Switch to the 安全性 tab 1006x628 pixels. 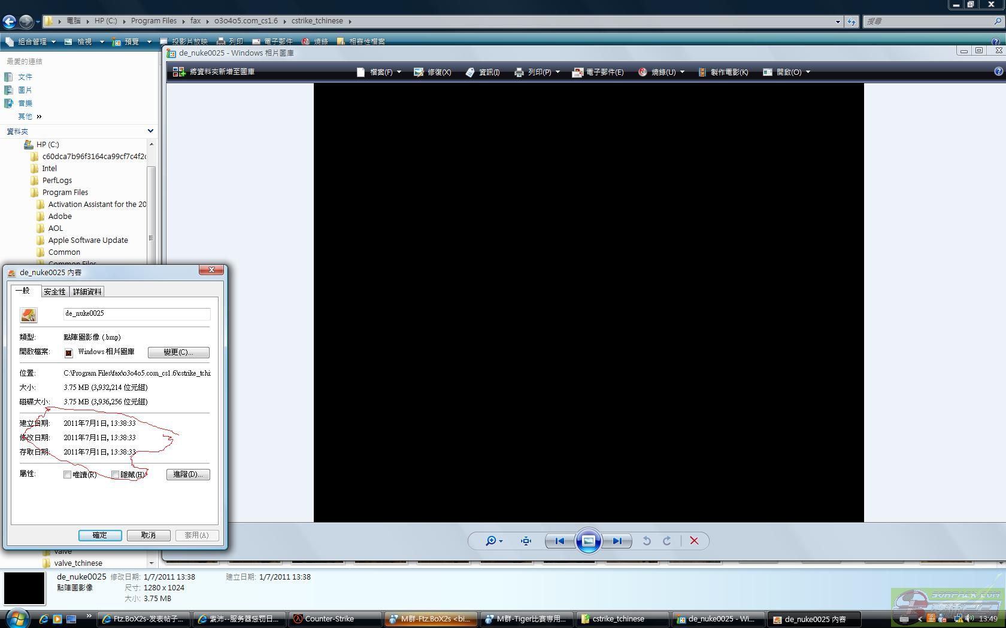coord(54,291)
